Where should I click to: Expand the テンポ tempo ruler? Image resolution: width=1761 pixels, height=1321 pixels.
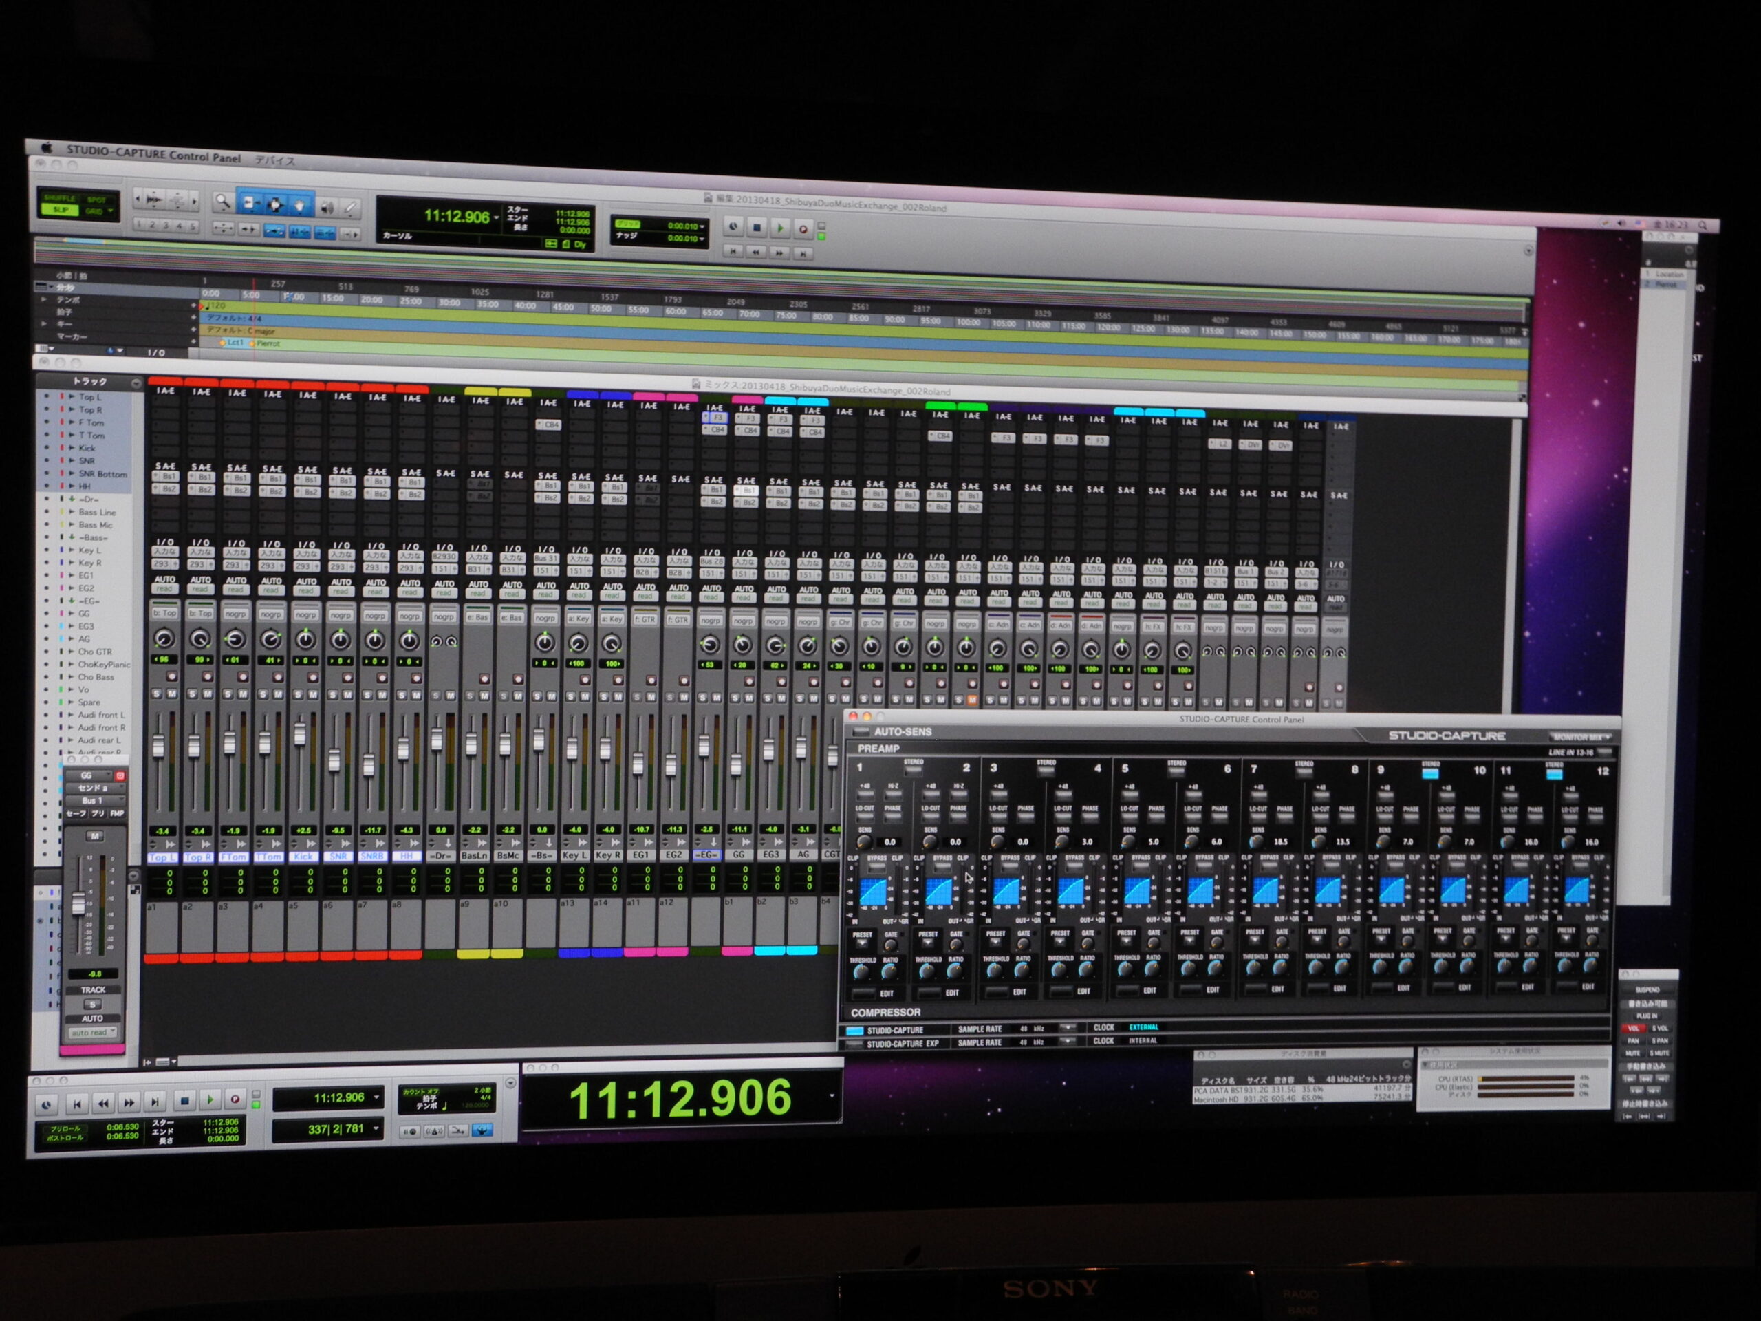pos(44,299)
